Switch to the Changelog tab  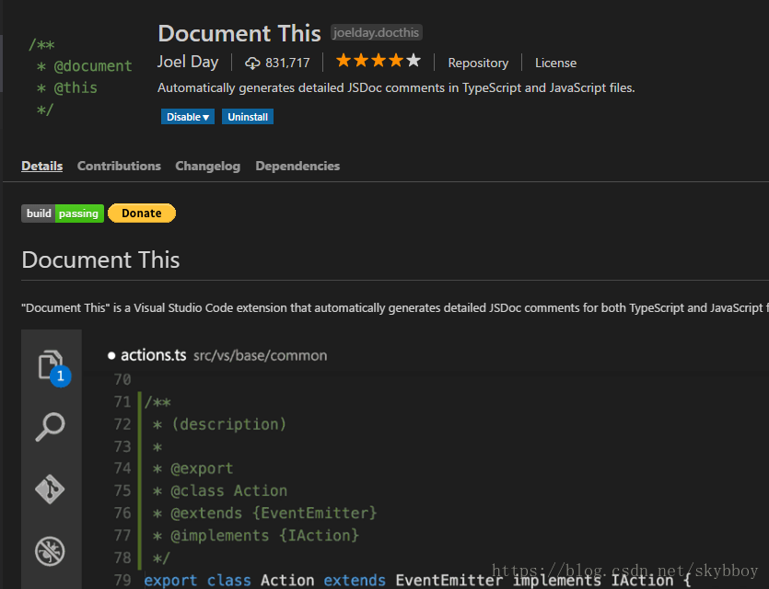207,166
